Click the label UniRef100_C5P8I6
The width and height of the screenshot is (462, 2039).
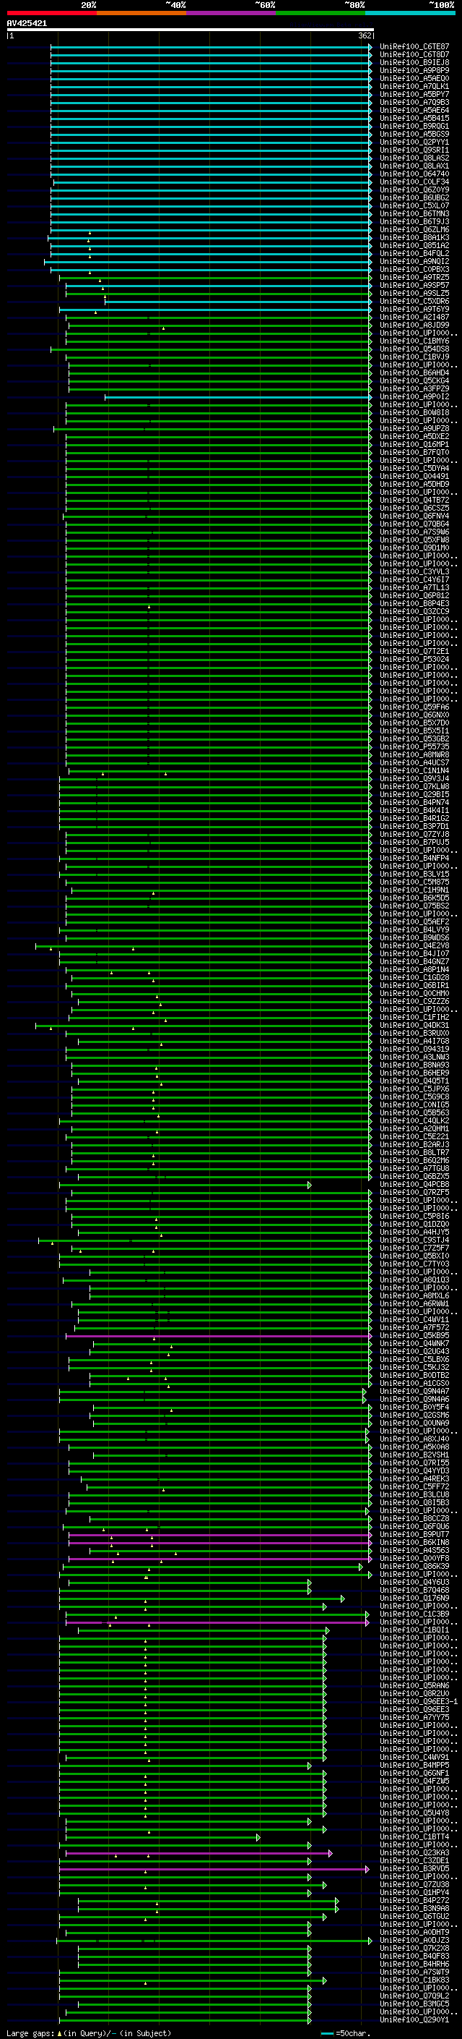tap(414, 1216)
